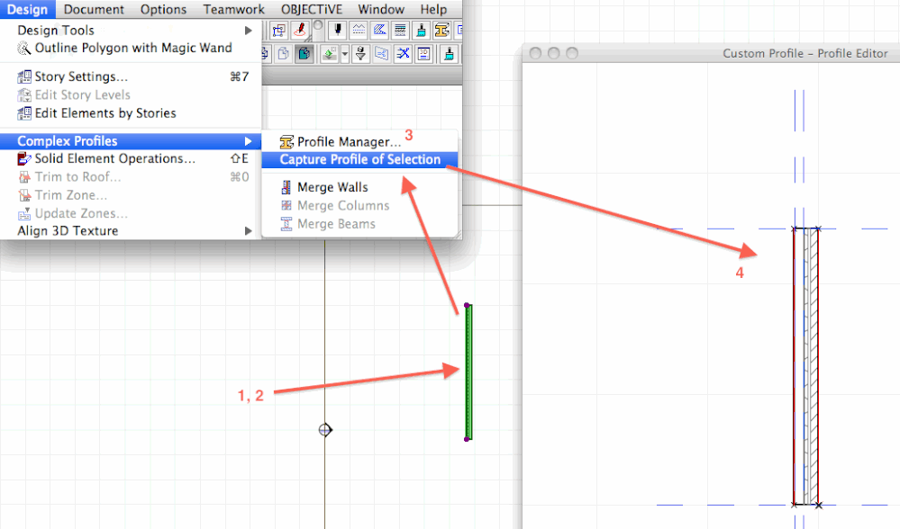The image size is (900, 529).
Task: Open Fill Types hatched icon
Action: 379,31
